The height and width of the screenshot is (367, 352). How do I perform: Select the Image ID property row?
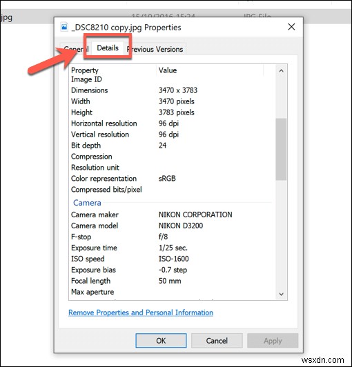click(172, 79)
